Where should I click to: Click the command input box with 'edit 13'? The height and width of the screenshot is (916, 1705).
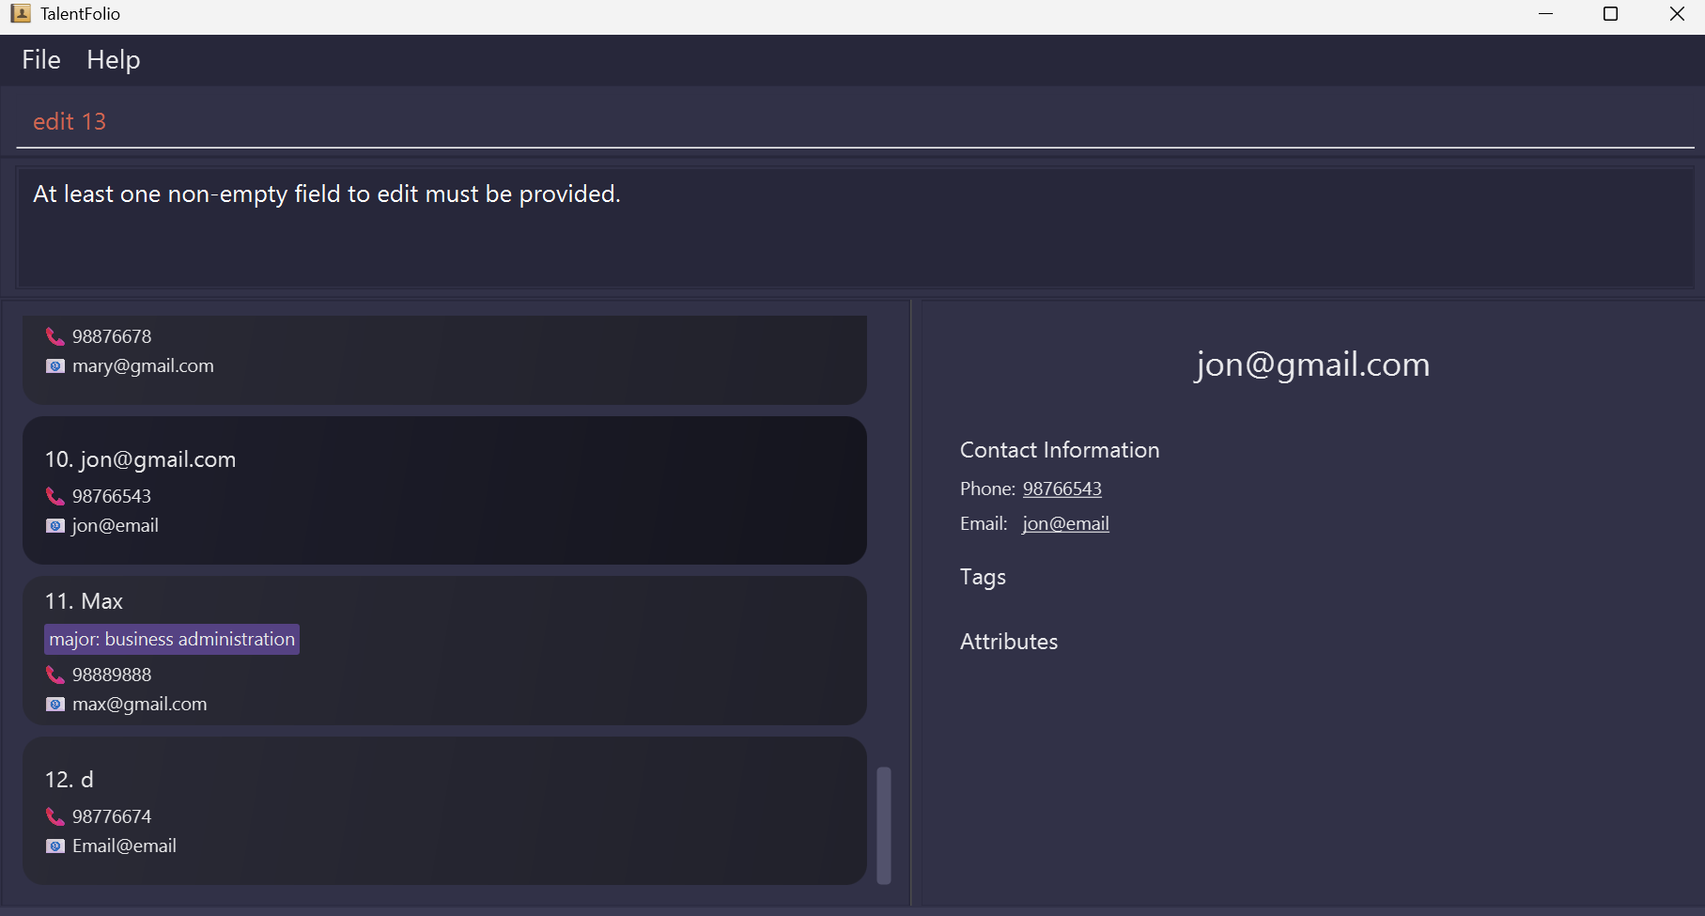coord(855,121)
